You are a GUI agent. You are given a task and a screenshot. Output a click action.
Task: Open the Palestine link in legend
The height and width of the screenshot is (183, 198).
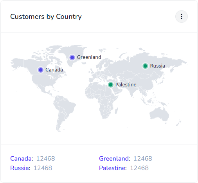(113, 168)
